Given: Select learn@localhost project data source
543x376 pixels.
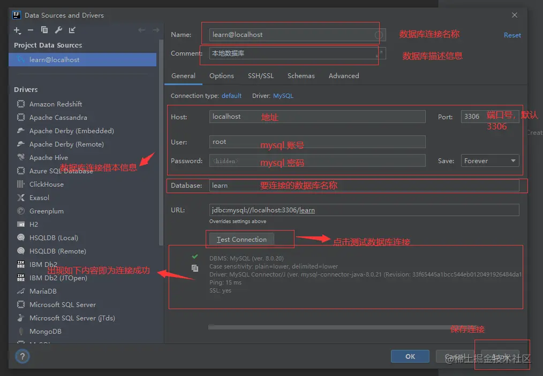Looking at the screenshot, I should (x=82, y=59).
